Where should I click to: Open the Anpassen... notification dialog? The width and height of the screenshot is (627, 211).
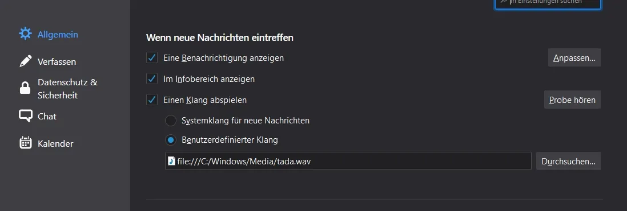click(574, 58)
